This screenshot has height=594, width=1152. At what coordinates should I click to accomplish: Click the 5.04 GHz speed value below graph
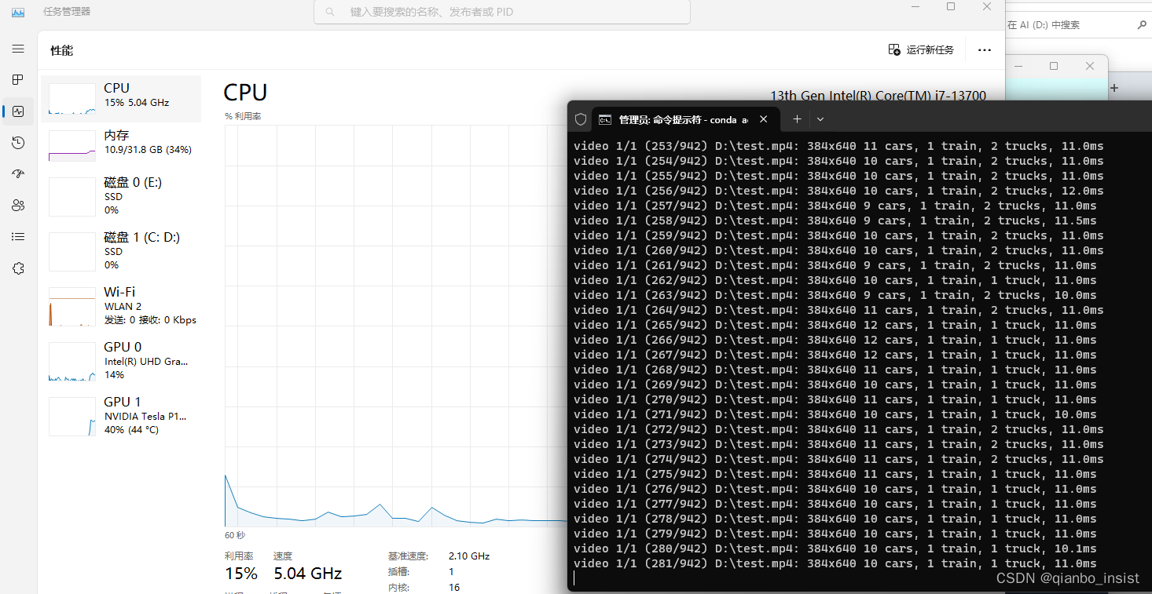tap(307, 574)
